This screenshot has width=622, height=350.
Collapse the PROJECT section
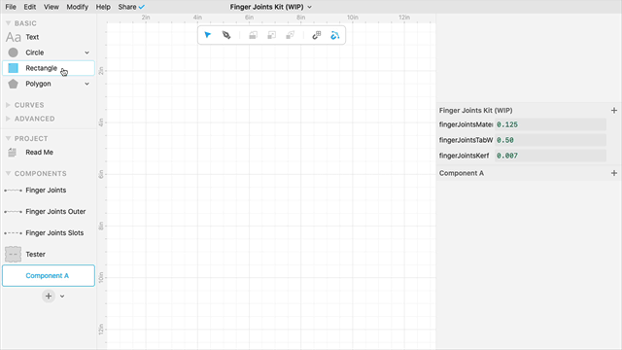[8, 138]
